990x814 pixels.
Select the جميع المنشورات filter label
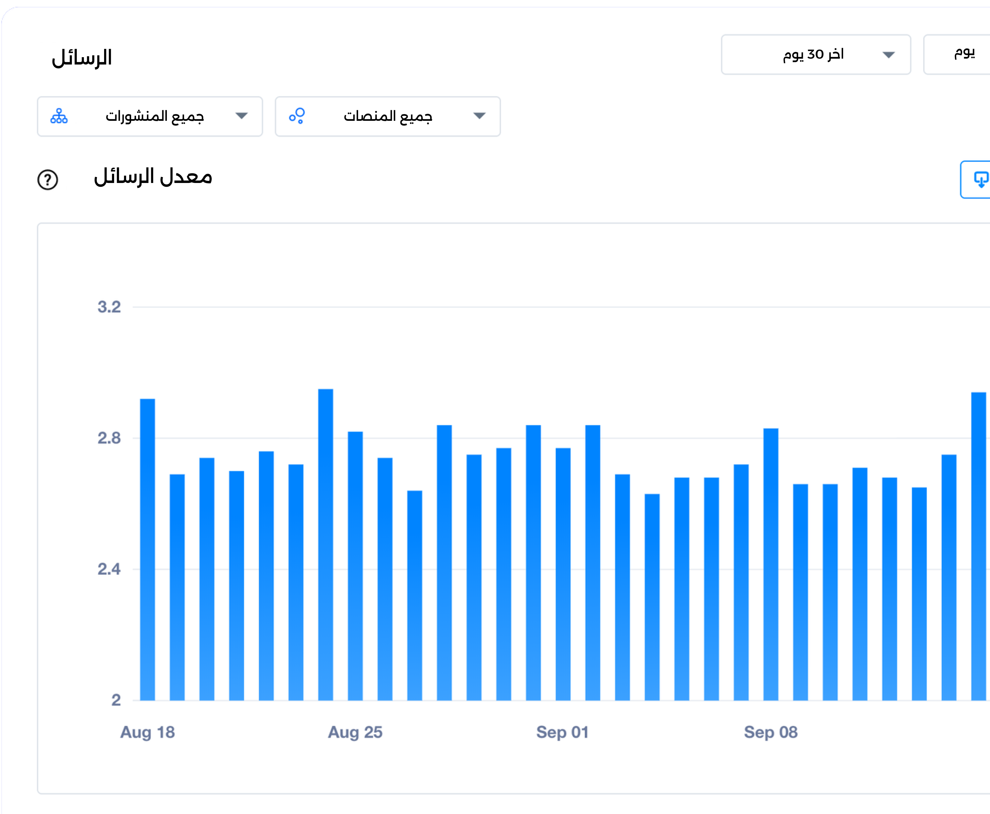(155, 116)
